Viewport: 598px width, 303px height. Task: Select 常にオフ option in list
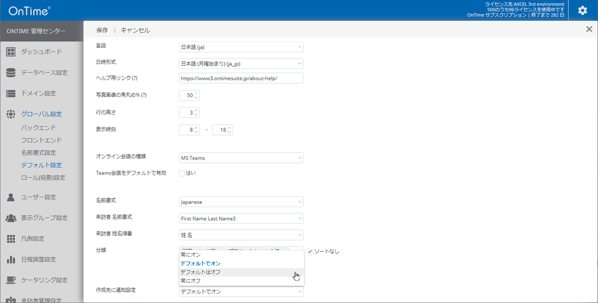241,281
